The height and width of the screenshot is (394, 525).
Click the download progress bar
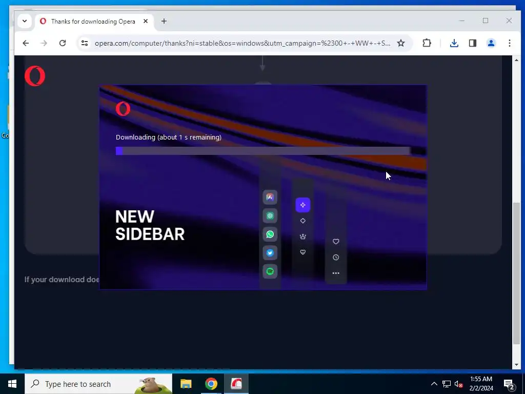(x=263, y=151)
